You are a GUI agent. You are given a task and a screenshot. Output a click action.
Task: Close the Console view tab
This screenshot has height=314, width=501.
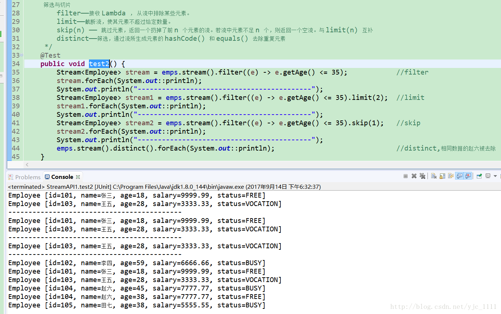(78, 177)
